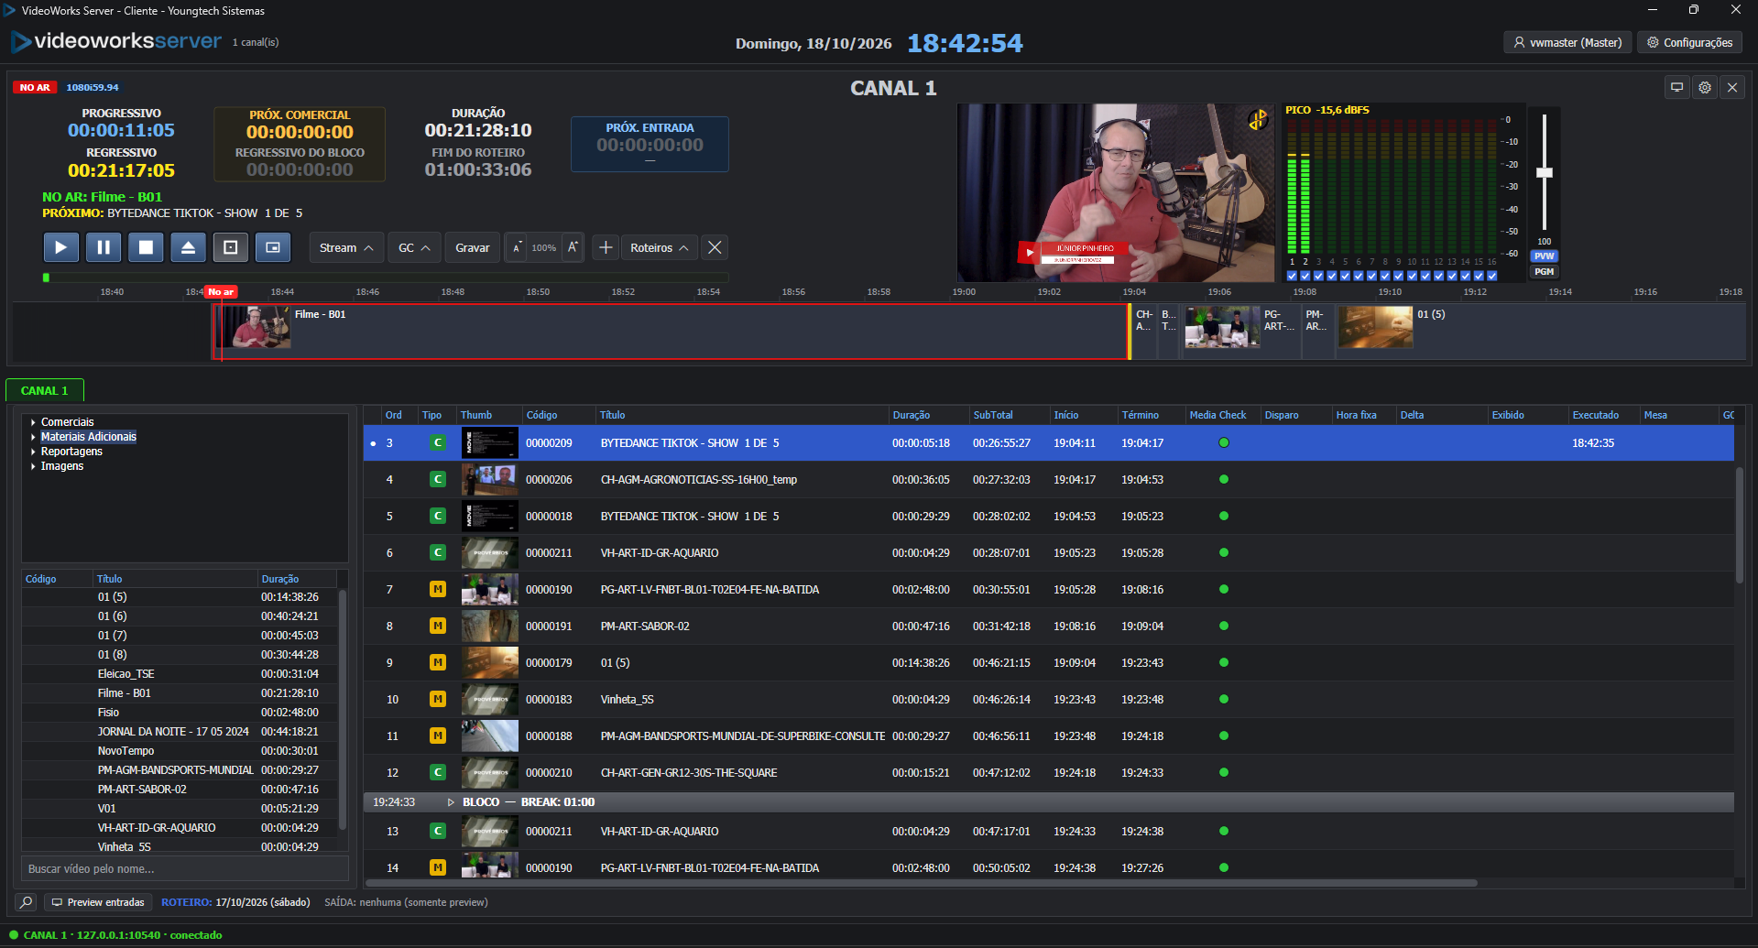Open Configurações settings
This screenshot has height=948, width=1758.
pos(1689,42)
